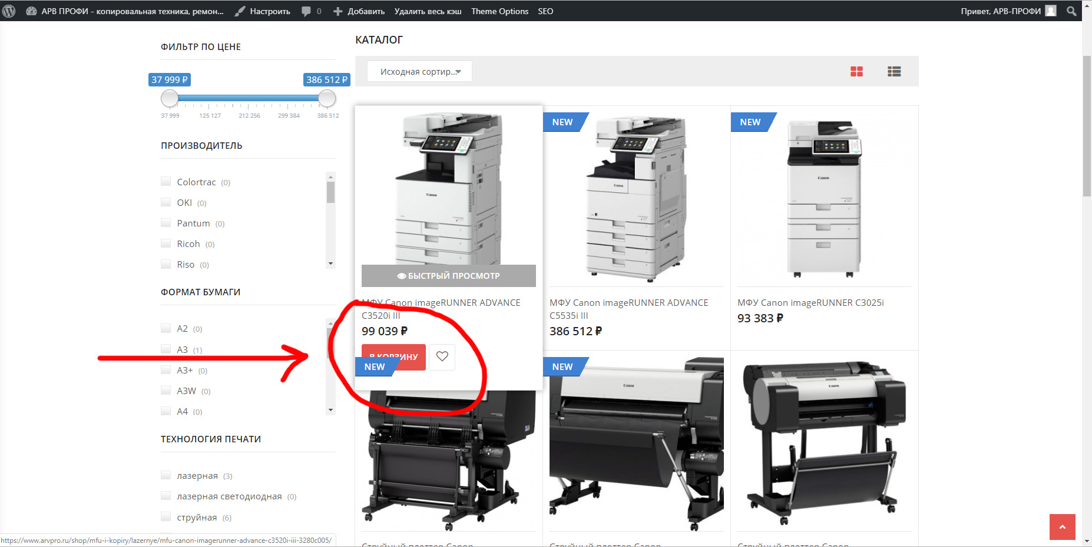Click the middle plotter with NEW badge
Image resolution: width=1092 pixels, height=547 pixels.
click(x=637, y=444)
